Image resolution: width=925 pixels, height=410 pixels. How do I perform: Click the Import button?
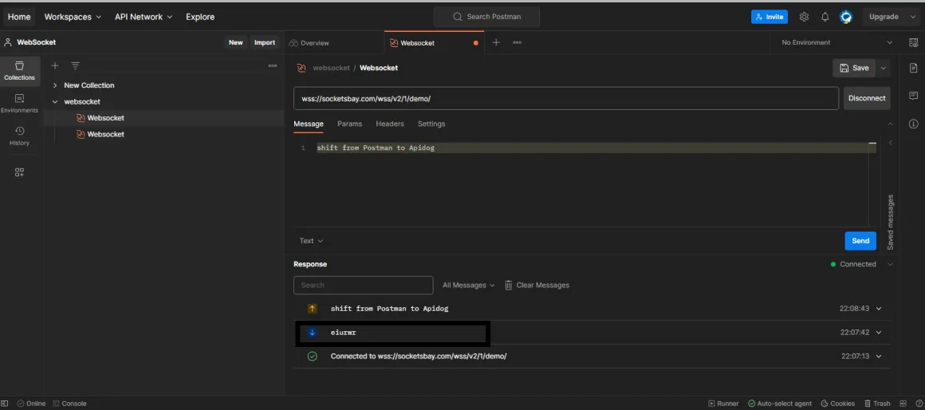coord(264,42)
